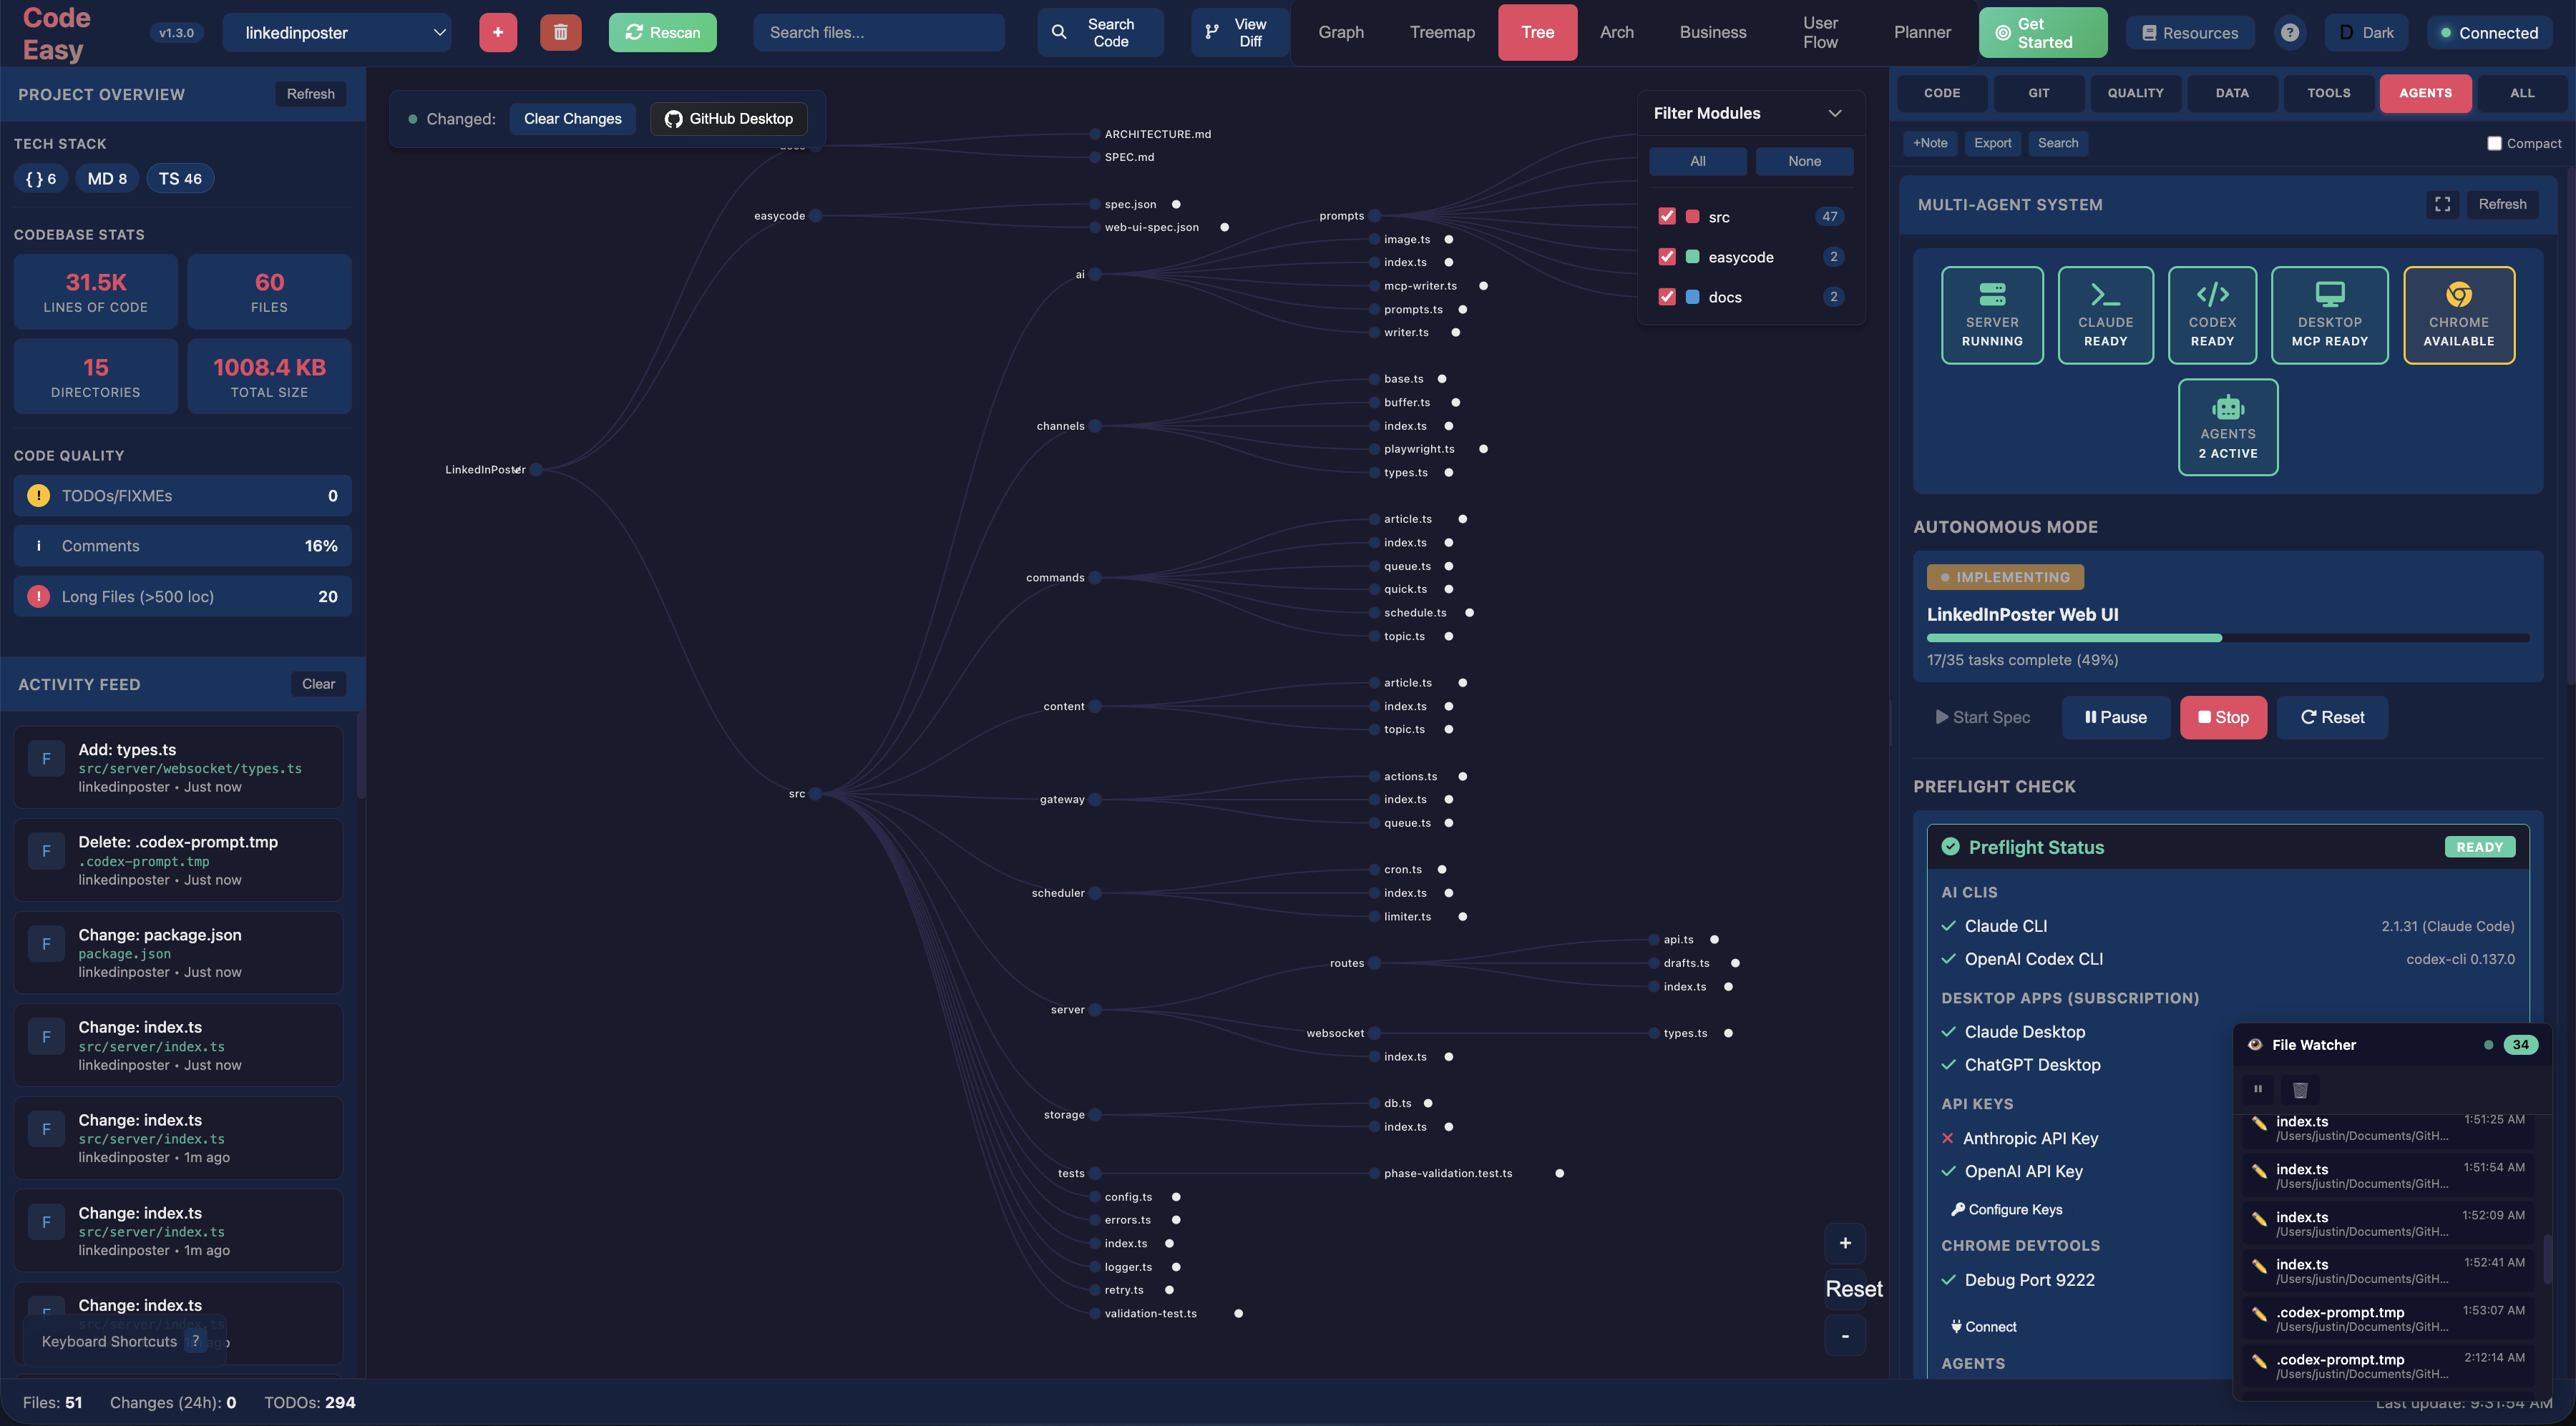Click F icon next to Change: package.json
2576x1426 pixels.
[46, 943]
